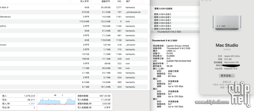Click the 597.43 GB total data read

pos(105,96)
